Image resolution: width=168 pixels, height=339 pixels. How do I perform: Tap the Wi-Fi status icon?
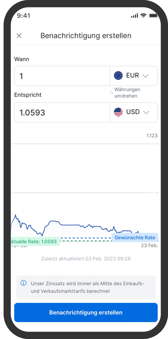(x=143, y=16)
